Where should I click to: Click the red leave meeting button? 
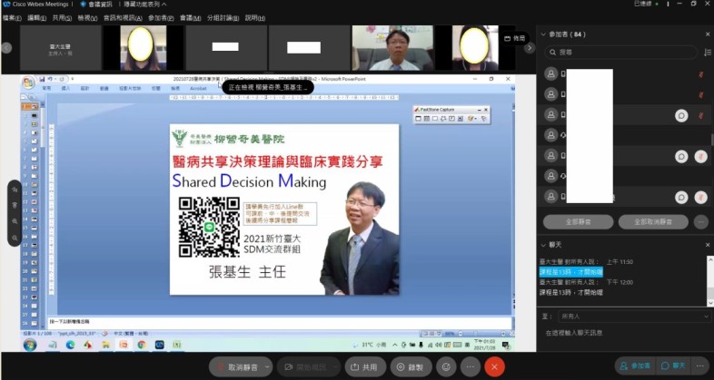(x=494, y=366)
